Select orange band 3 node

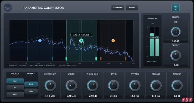point(113,41)
